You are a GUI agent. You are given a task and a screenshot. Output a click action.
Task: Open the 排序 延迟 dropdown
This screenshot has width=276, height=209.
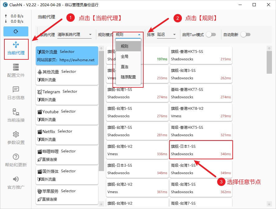(x=166, y=34)
